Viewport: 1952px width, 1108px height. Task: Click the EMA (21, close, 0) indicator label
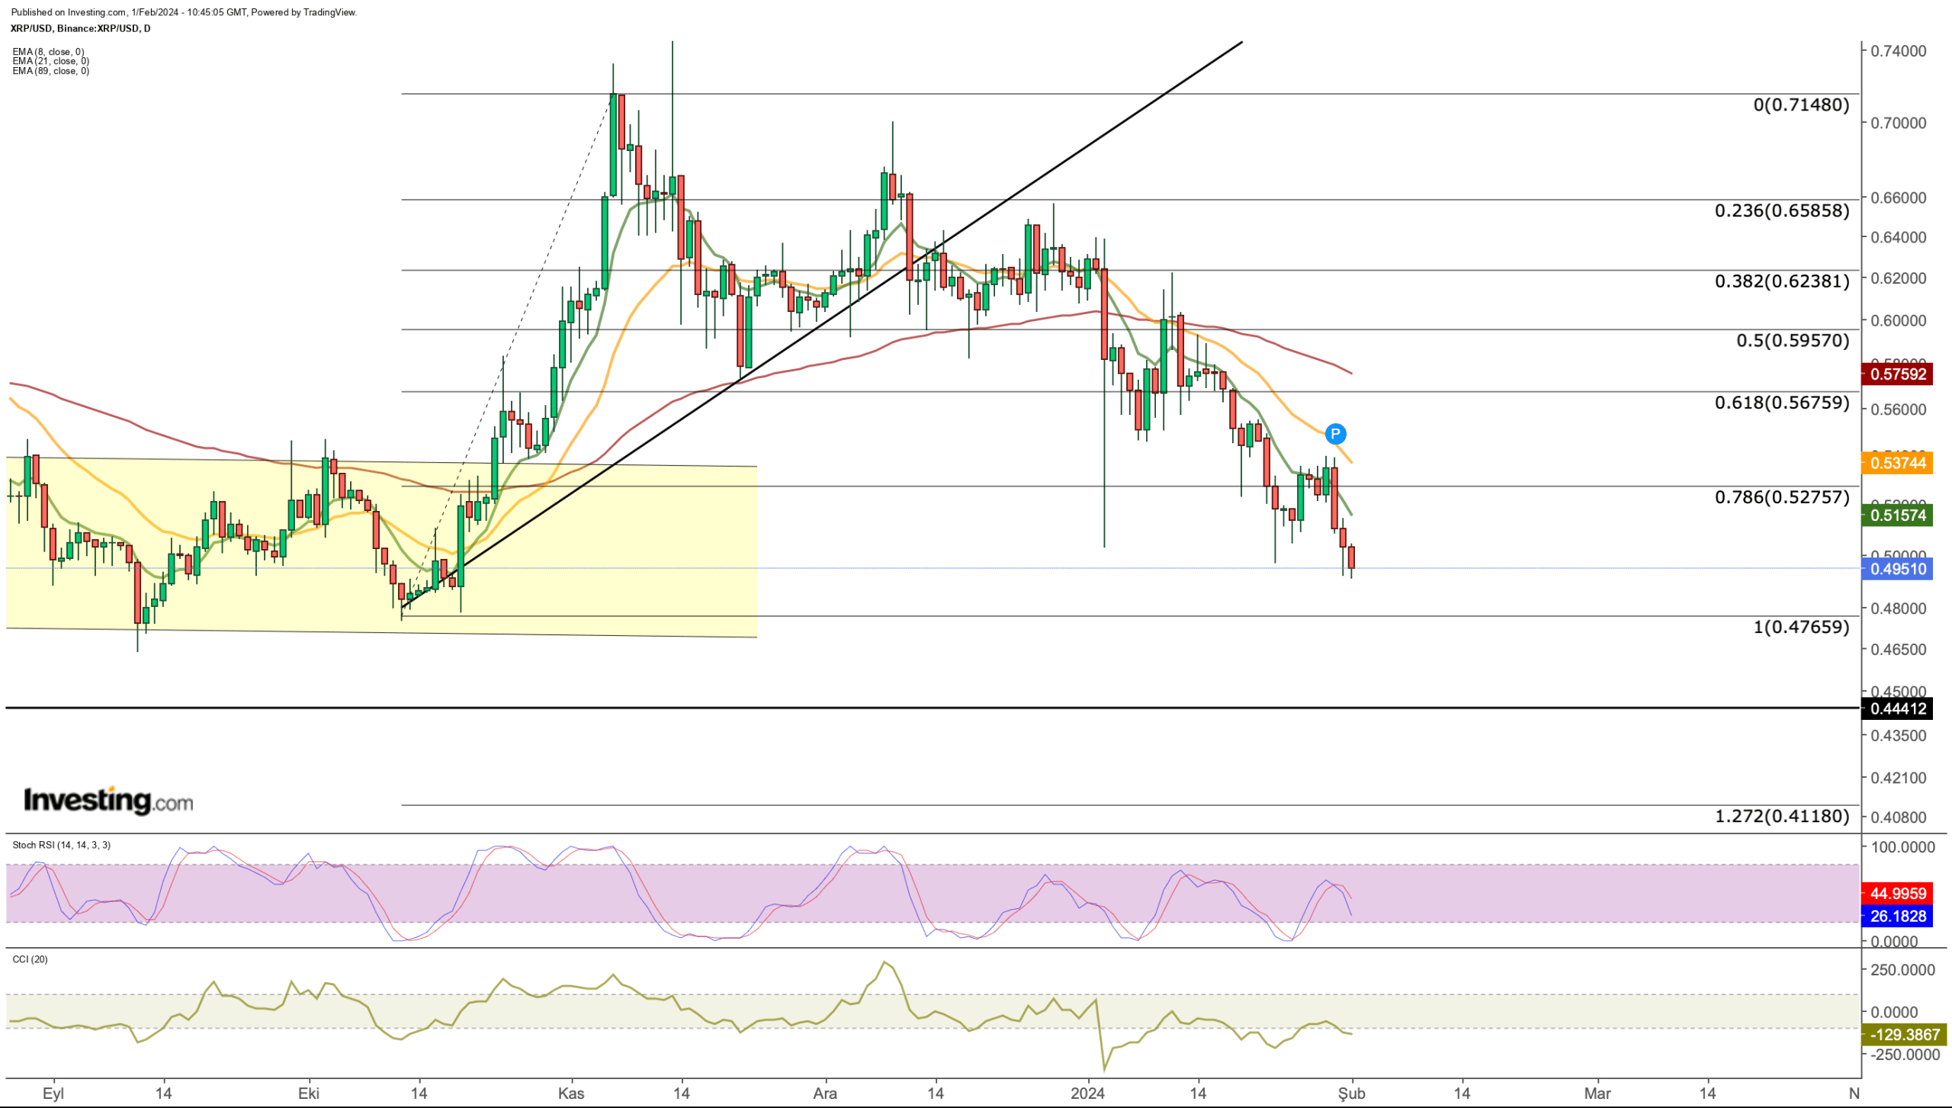pyautogui.click(x=50, y=61)
